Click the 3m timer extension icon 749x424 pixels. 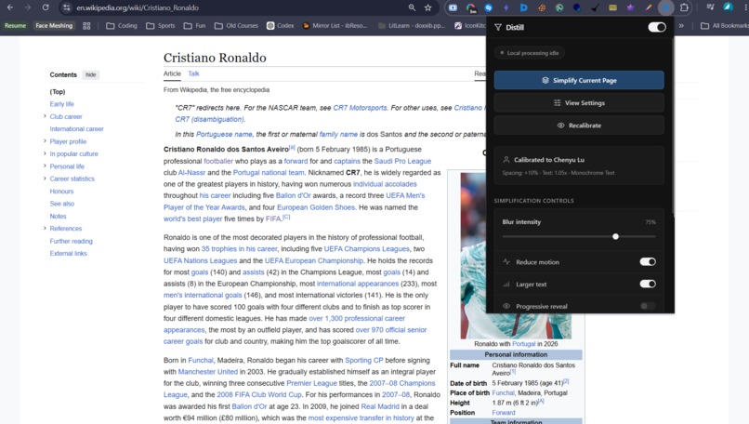[471, 7]
